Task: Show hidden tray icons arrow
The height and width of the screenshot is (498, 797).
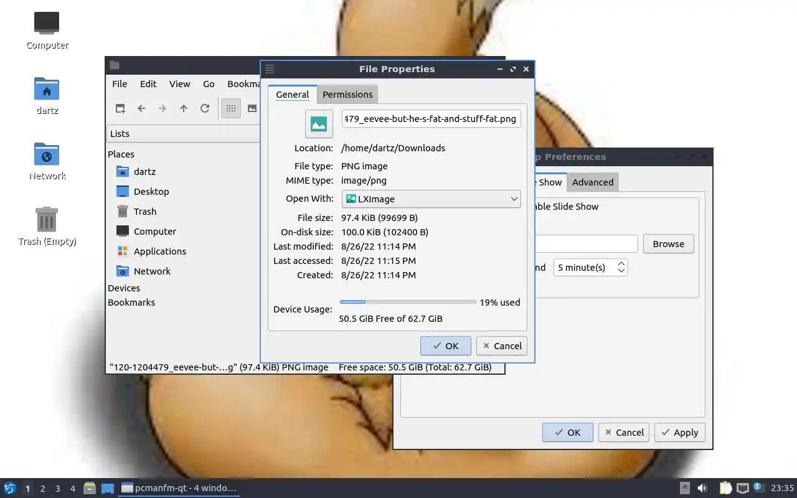Action: pos(684,488)
